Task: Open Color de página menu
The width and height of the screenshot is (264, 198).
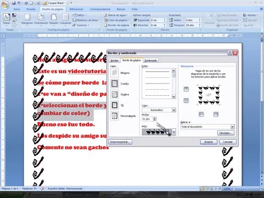Action: 117,20
